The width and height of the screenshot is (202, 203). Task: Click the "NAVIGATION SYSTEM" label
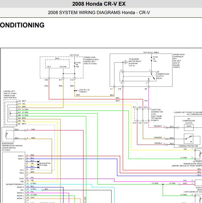[x=45, y=164]
